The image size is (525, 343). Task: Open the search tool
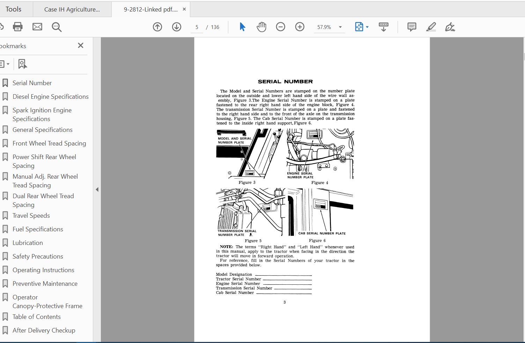[x=57, y=27]
